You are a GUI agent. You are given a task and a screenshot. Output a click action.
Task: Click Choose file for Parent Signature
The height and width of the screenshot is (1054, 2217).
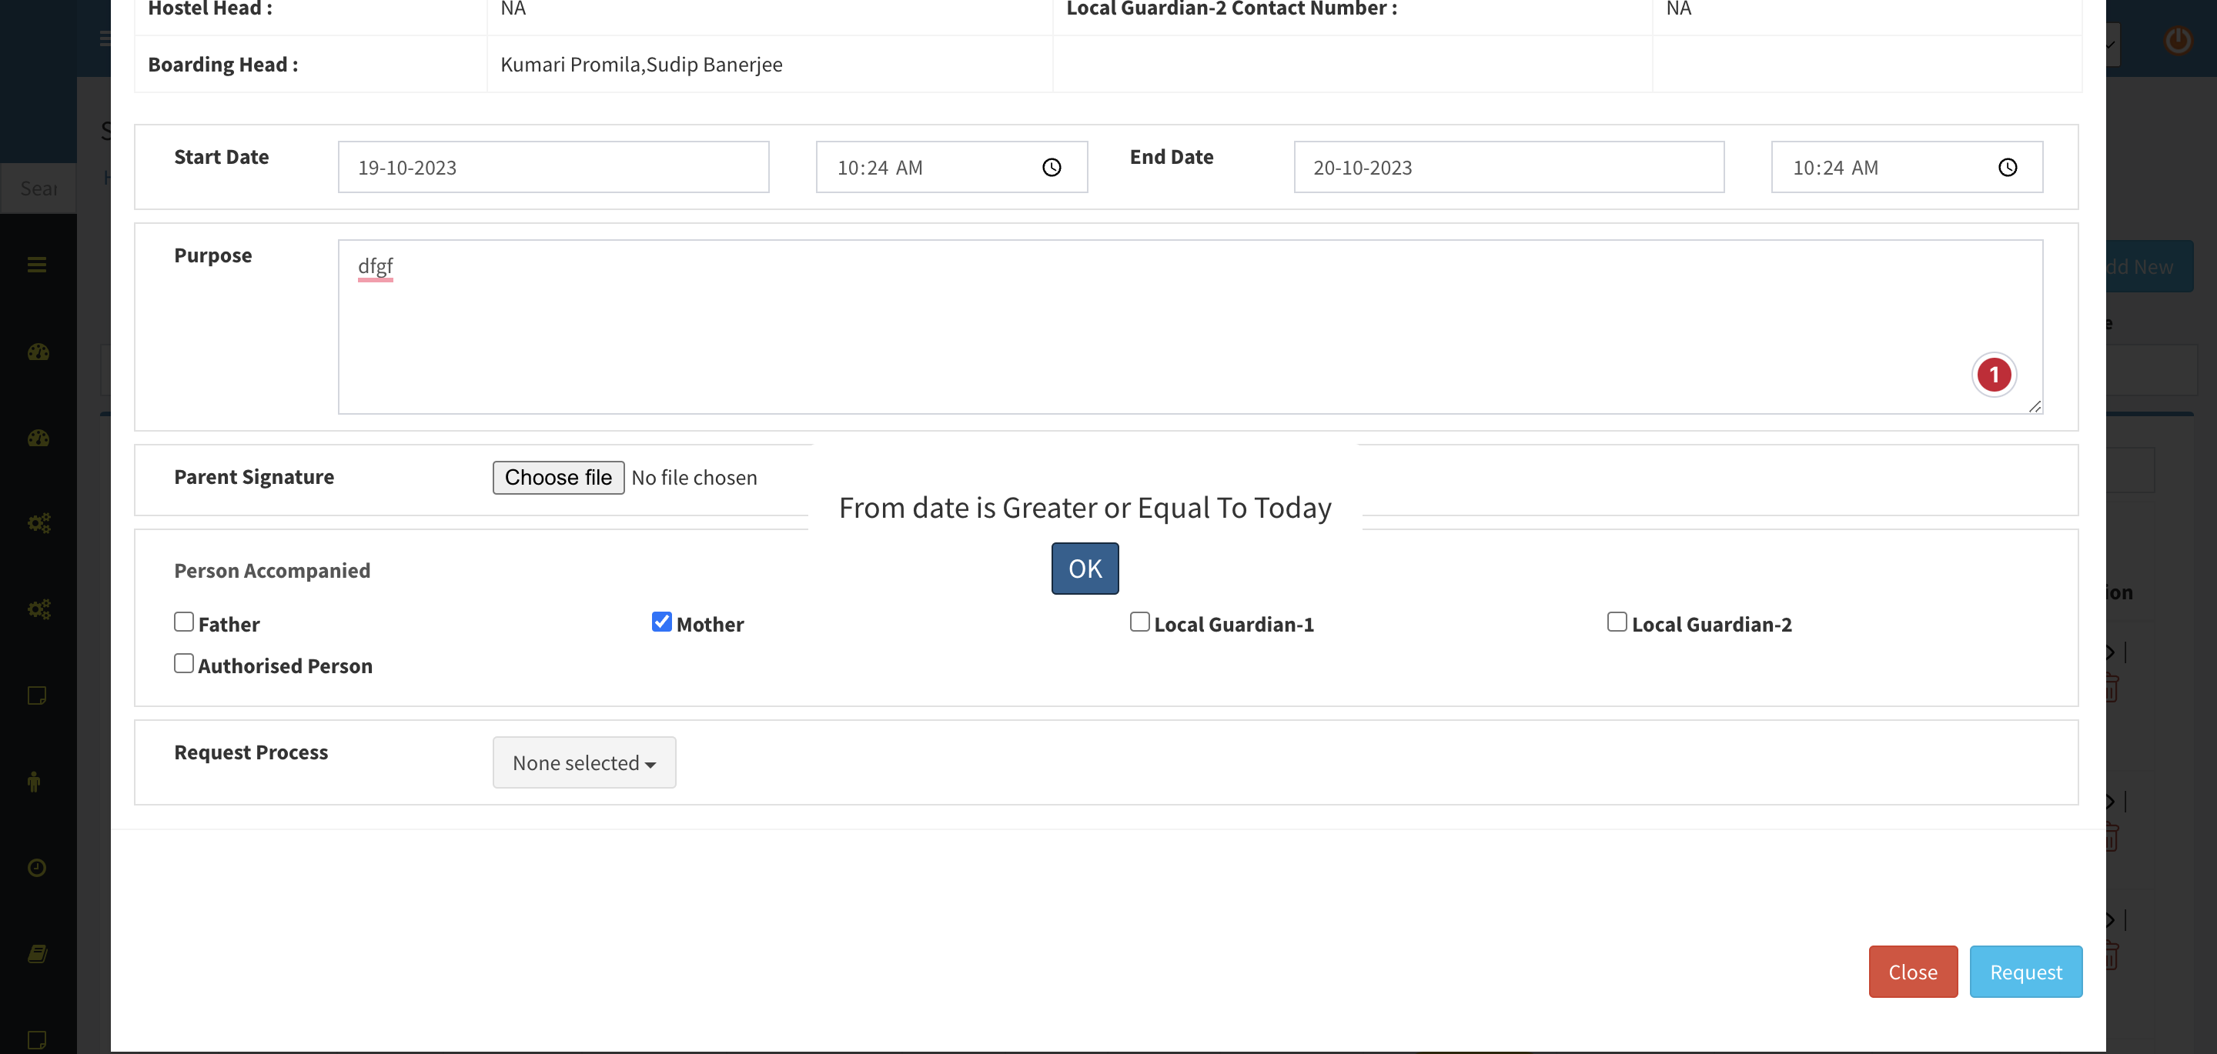557,478
